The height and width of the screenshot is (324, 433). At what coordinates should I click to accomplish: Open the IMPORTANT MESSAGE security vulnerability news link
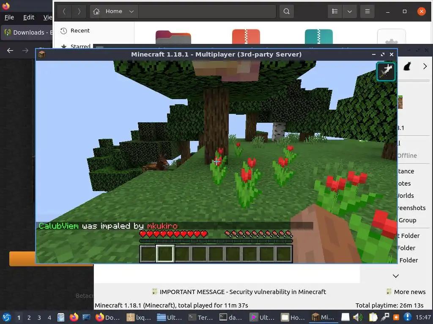coord(243,292)
